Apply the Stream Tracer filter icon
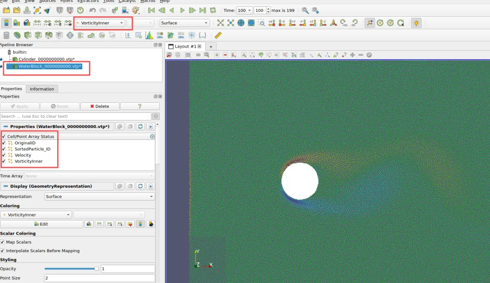490x283 pixels. coord(81,35)
